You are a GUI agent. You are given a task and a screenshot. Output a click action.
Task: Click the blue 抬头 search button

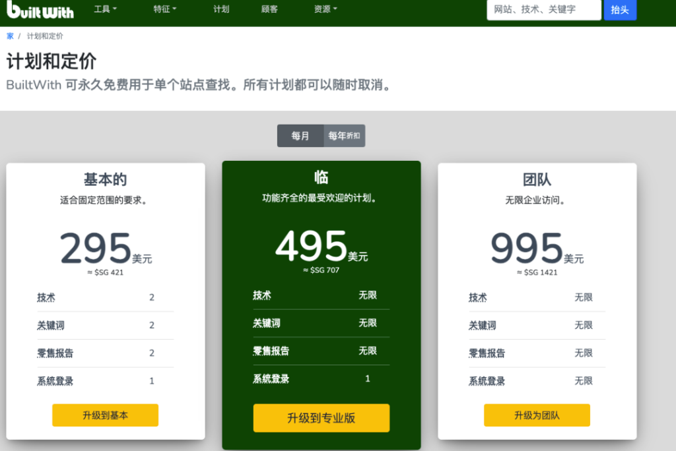coord(620,9)
